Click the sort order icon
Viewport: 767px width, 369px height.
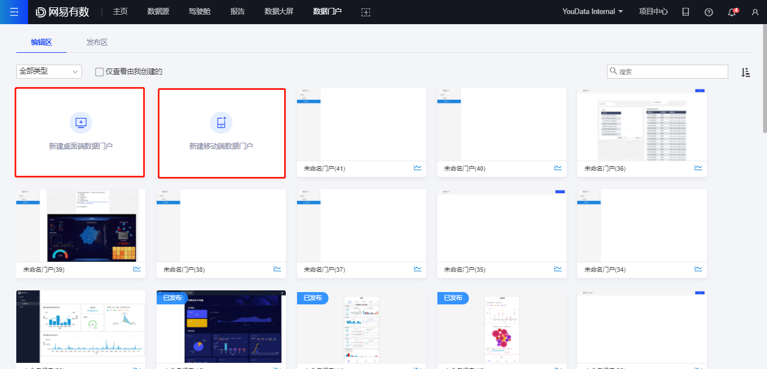pyautogui.click(x=746, y=72)
